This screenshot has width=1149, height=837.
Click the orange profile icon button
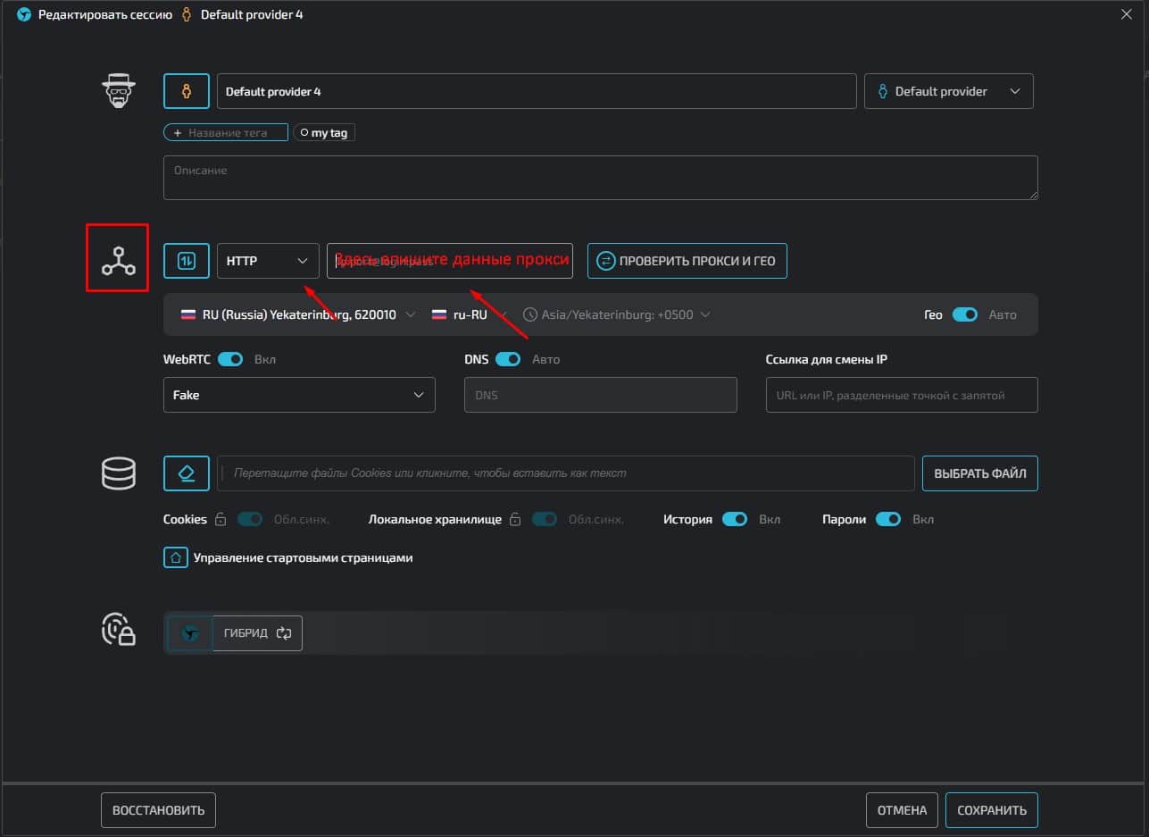click(x=187, y=91)
